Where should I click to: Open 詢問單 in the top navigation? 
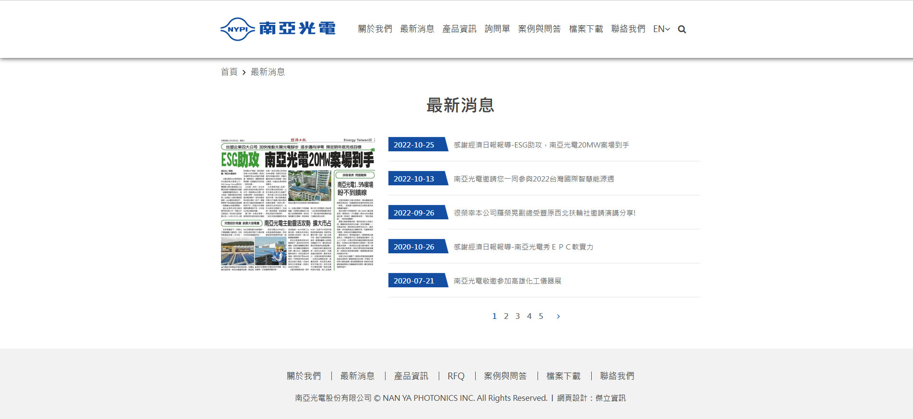(497, 29)
